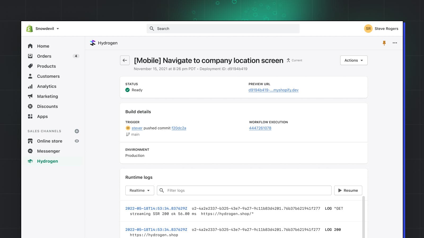This screenshot has width=424, height=238.
Task: Open the Actions dropdown
Action: pos(354,60)
